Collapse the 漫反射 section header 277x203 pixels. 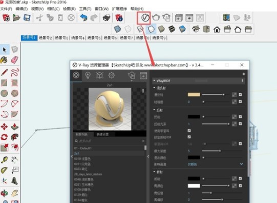154,88
